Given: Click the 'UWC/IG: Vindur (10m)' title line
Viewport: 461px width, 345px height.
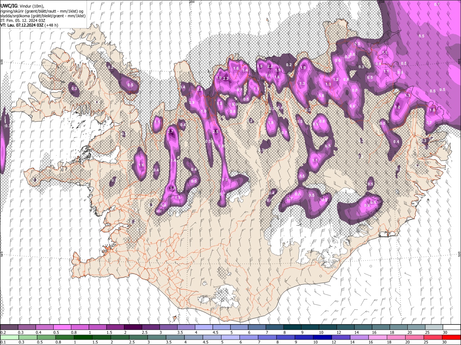Looking at the screenshot, I should [x=22, y=6].
